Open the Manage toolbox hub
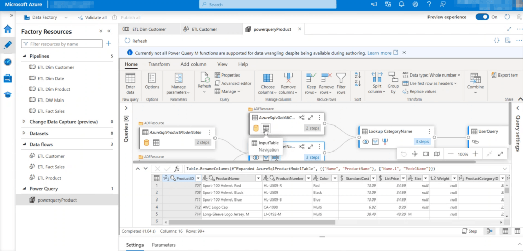Screen dimensions: 523x251 click(x=8, y=79)
